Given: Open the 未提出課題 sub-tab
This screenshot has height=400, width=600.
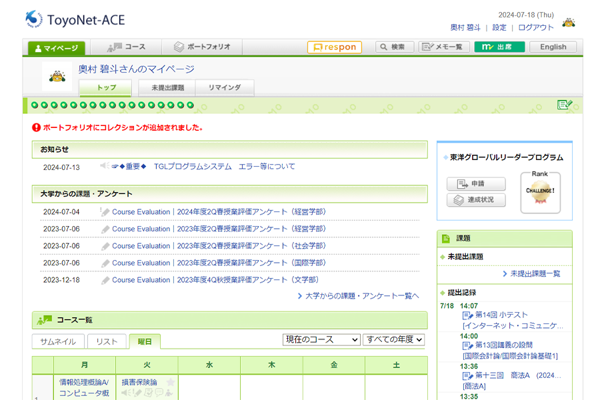Looking at the screenshot, I should click(x=167, y=87).
